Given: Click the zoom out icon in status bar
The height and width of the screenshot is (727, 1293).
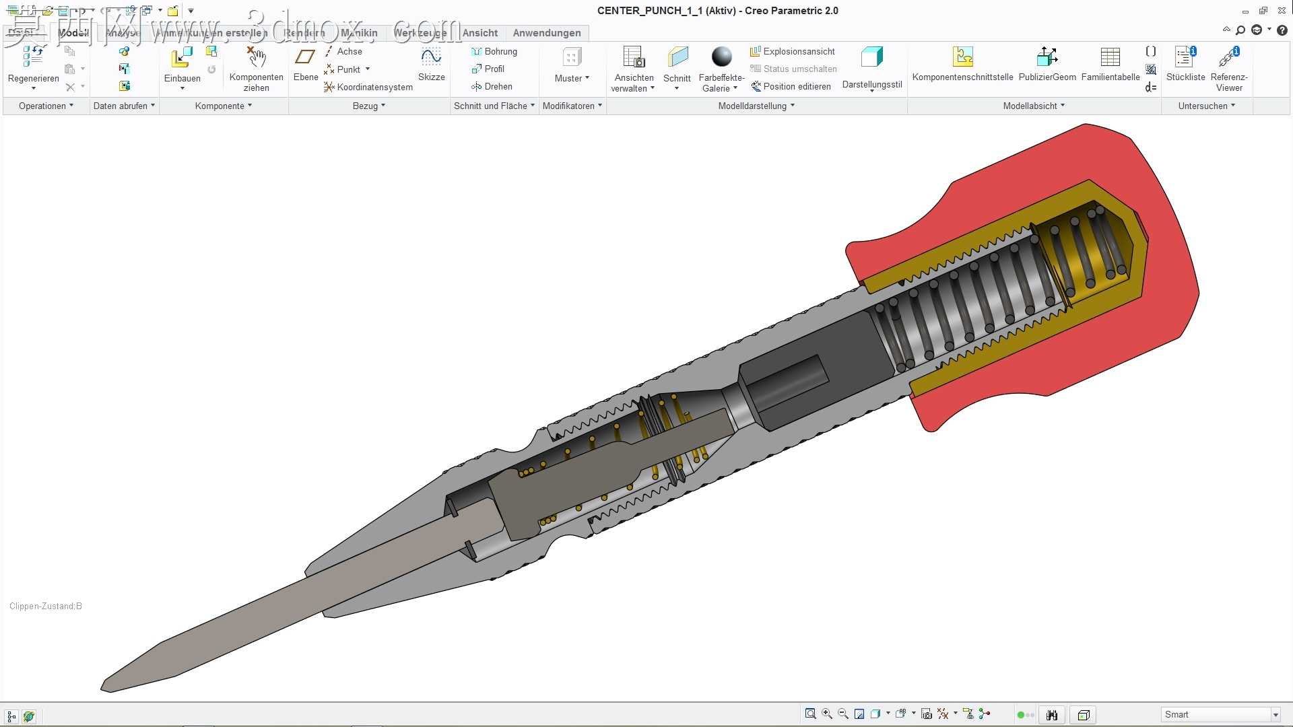Looking at the screenshot, I should [843, 714].
